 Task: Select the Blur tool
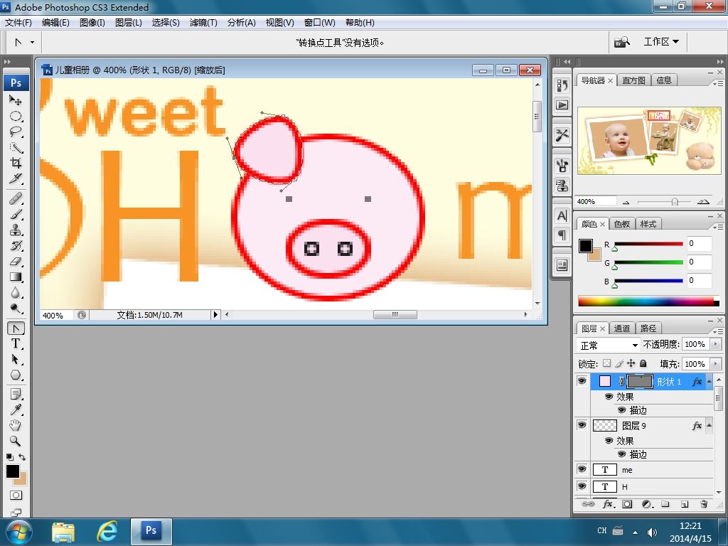tap(16, 293)
